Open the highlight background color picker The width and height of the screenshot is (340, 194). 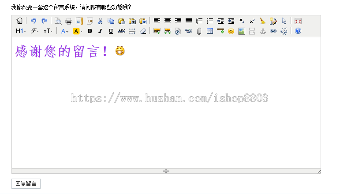coord(78,31)
